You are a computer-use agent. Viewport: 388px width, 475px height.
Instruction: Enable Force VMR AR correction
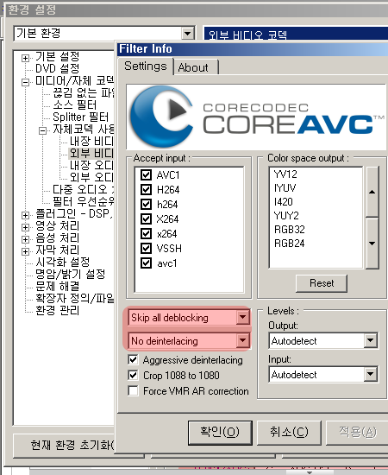133,390
